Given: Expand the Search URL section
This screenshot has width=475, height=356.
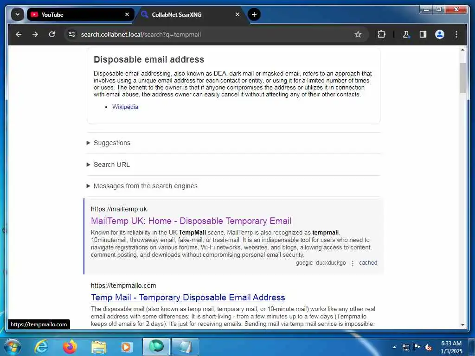Looking at the screenshot, I should click(111, 165).
